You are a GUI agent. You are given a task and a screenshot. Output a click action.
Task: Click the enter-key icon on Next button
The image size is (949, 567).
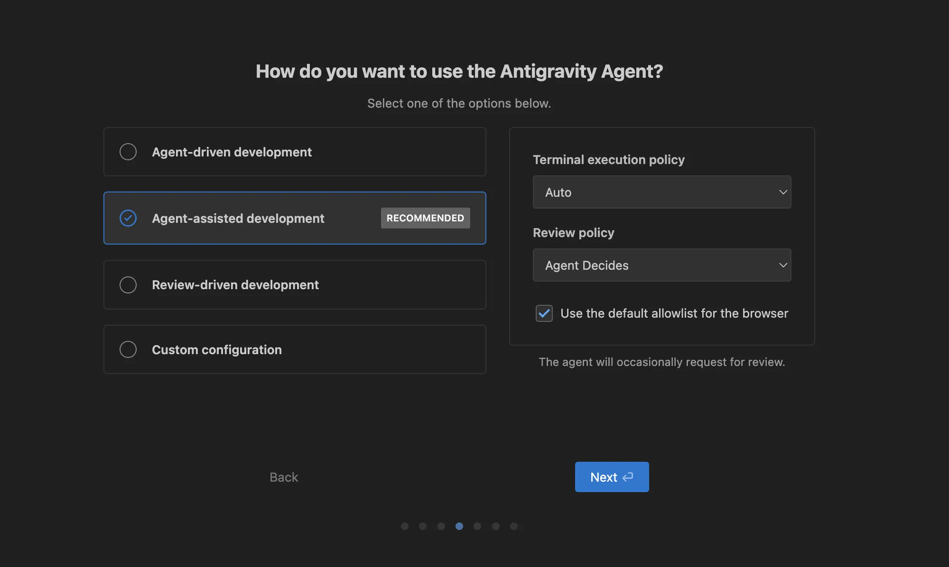tap(628, 477)
